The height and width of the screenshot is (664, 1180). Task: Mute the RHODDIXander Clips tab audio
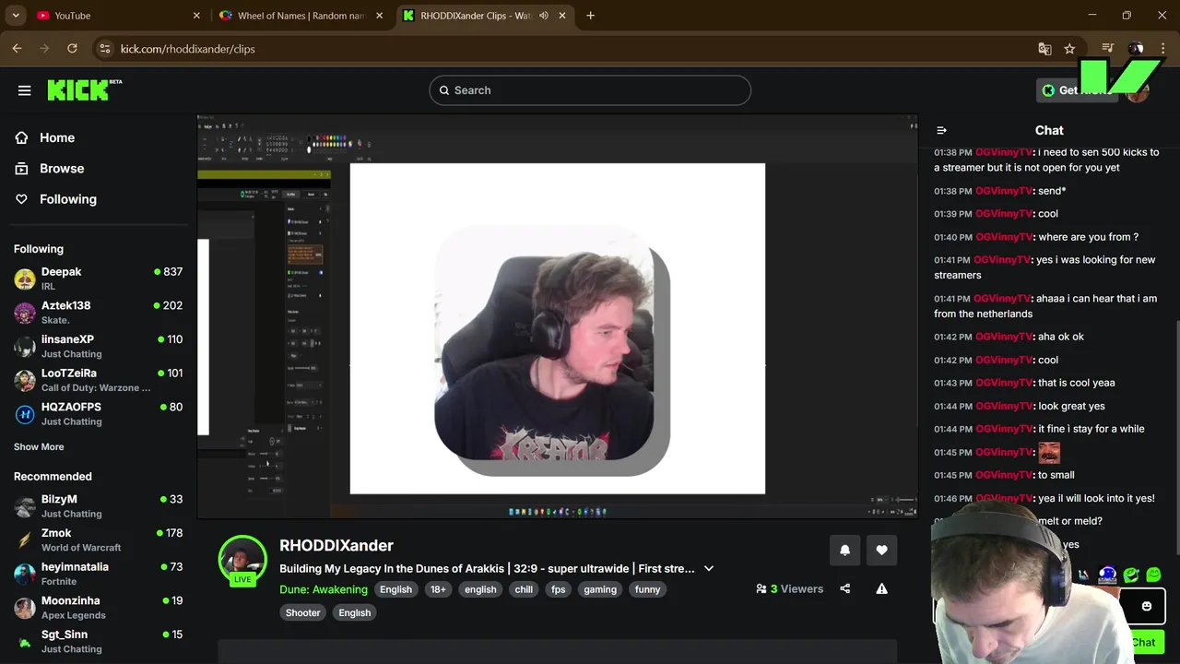pos(544,16)
